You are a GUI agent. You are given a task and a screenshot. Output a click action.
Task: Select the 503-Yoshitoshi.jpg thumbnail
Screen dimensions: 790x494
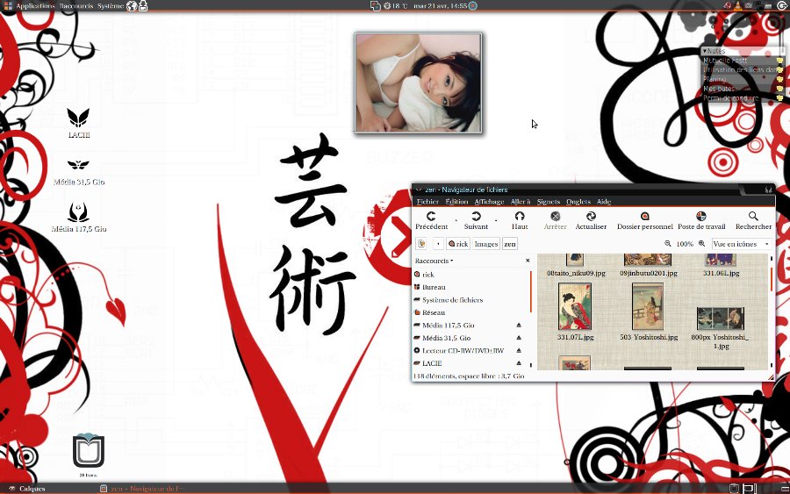click(x=648, y=306)
